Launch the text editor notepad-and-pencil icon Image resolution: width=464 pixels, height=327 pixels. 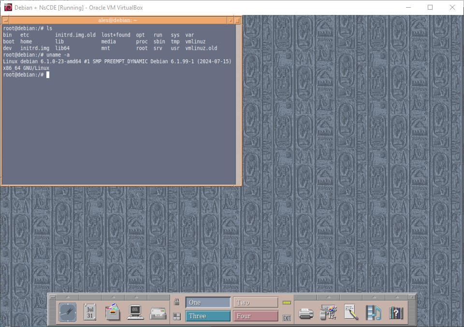[351, 313]
